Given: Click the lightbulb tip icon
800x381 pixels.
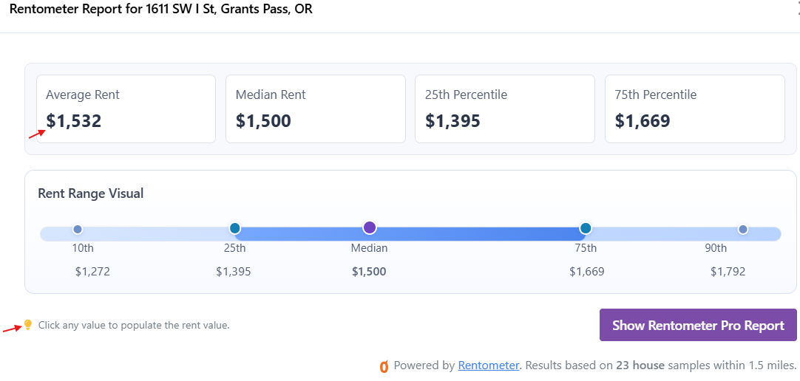Looking at the screenshot, I should [x=28, y=324].
